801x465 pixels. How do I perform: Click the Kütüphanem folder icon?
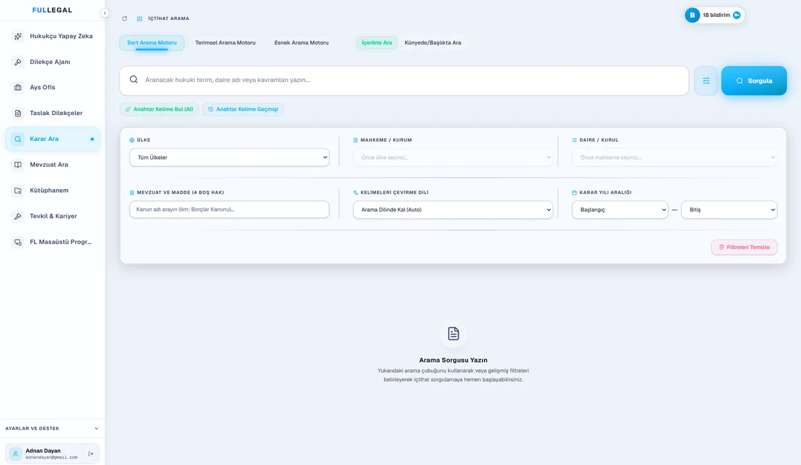[18, 190]
